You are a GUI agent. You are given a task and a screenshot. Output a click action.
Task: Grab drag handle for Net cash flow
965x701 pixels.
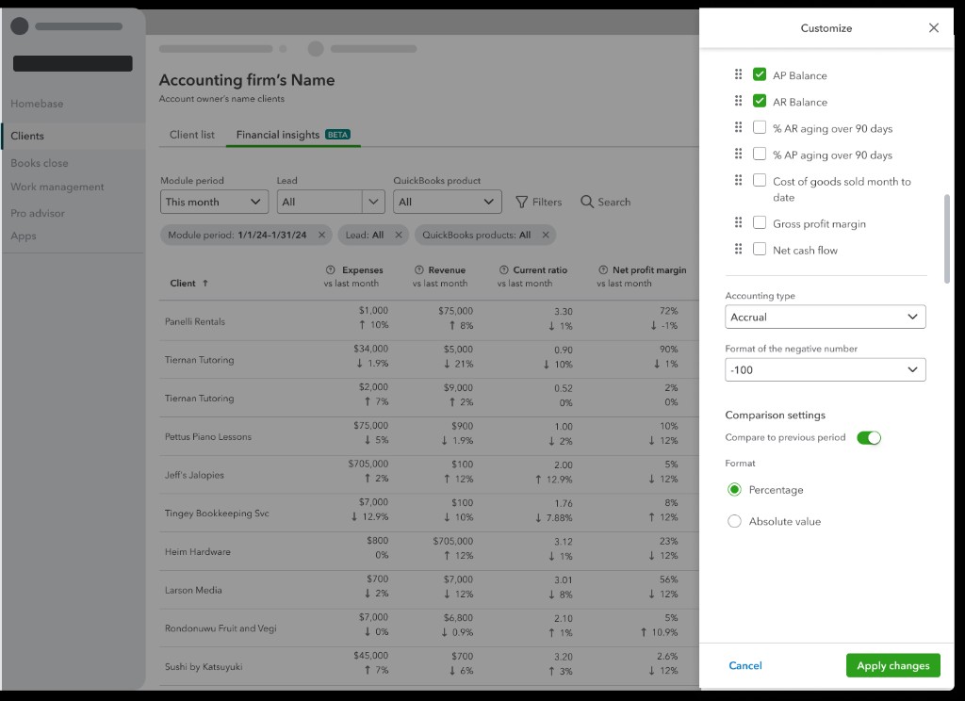point(738,249)
